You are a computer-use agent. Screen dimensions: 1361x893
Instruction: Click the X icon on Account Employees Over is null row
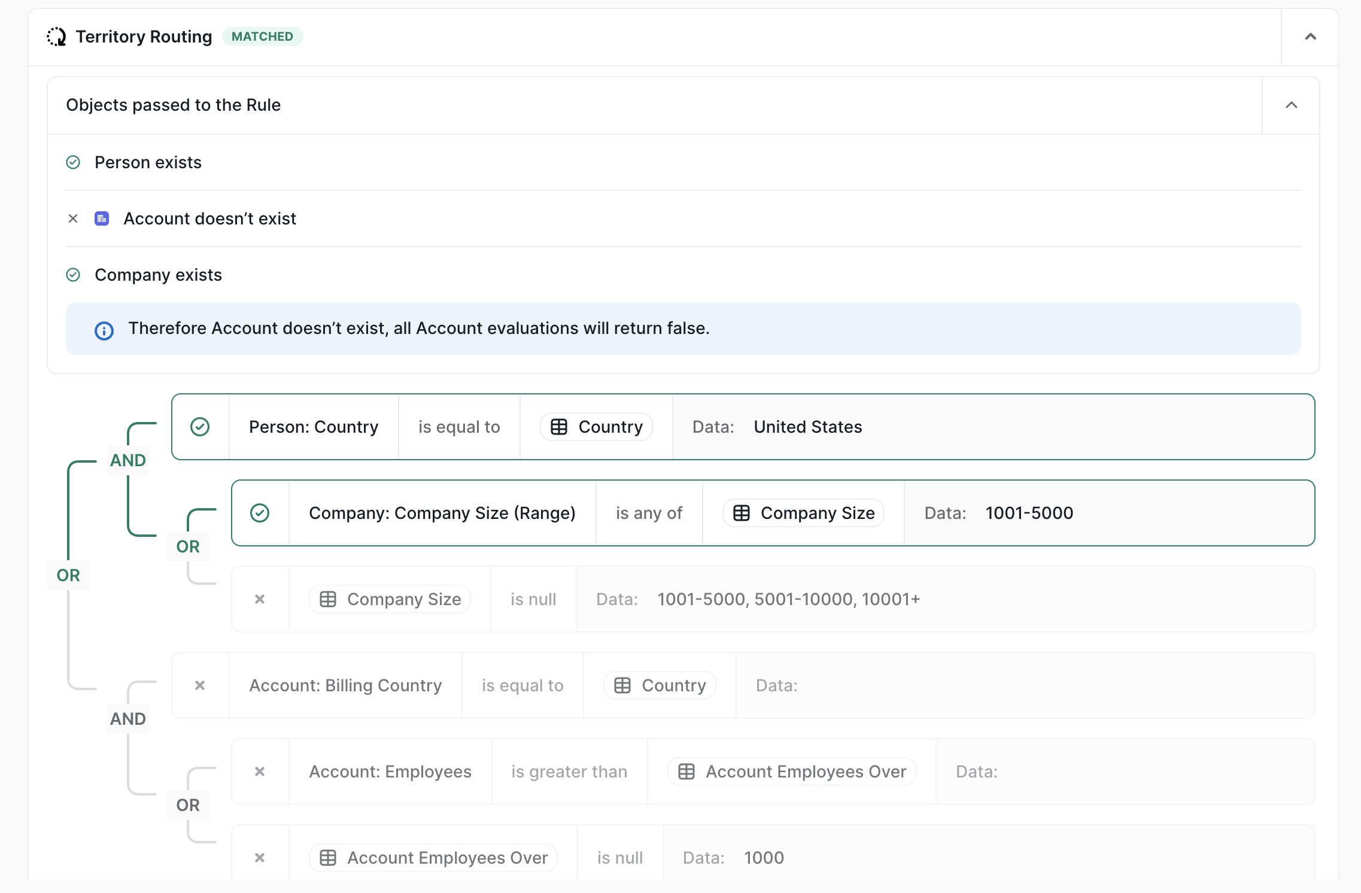click(x=260, y=858)
